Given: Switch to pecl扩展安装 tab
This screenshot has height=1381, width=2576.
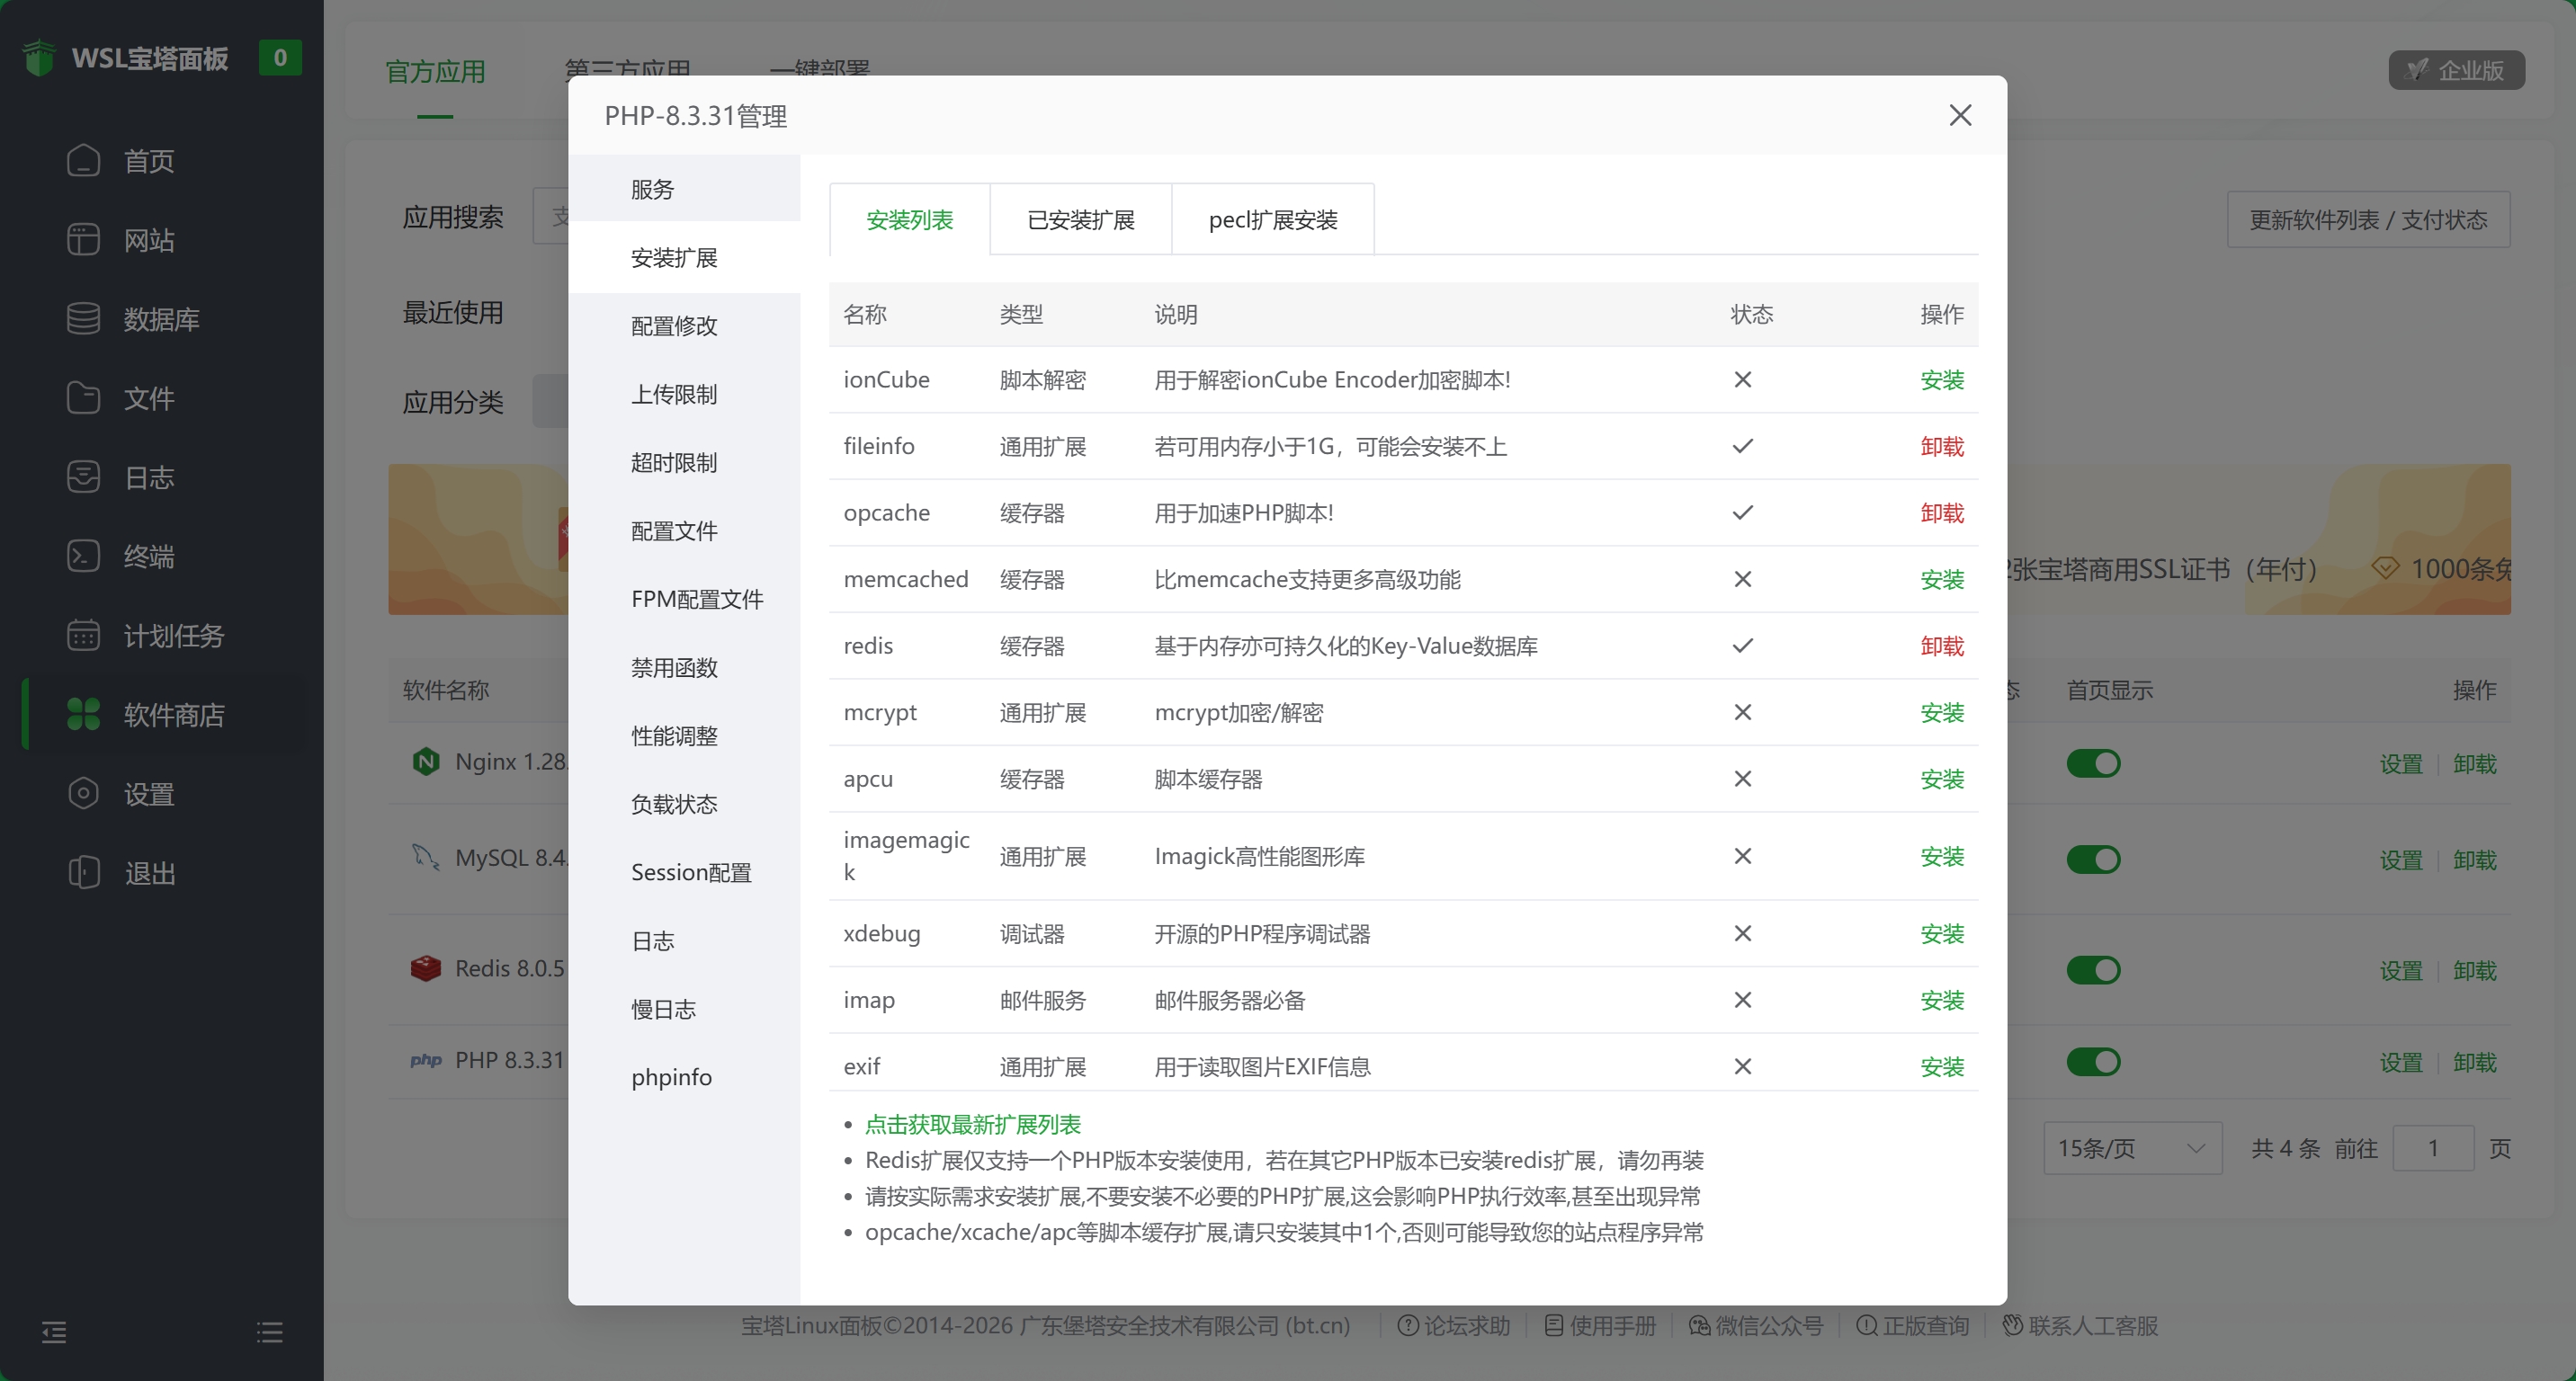Looking at the screenshot, I should click(x=1273, y=220).
